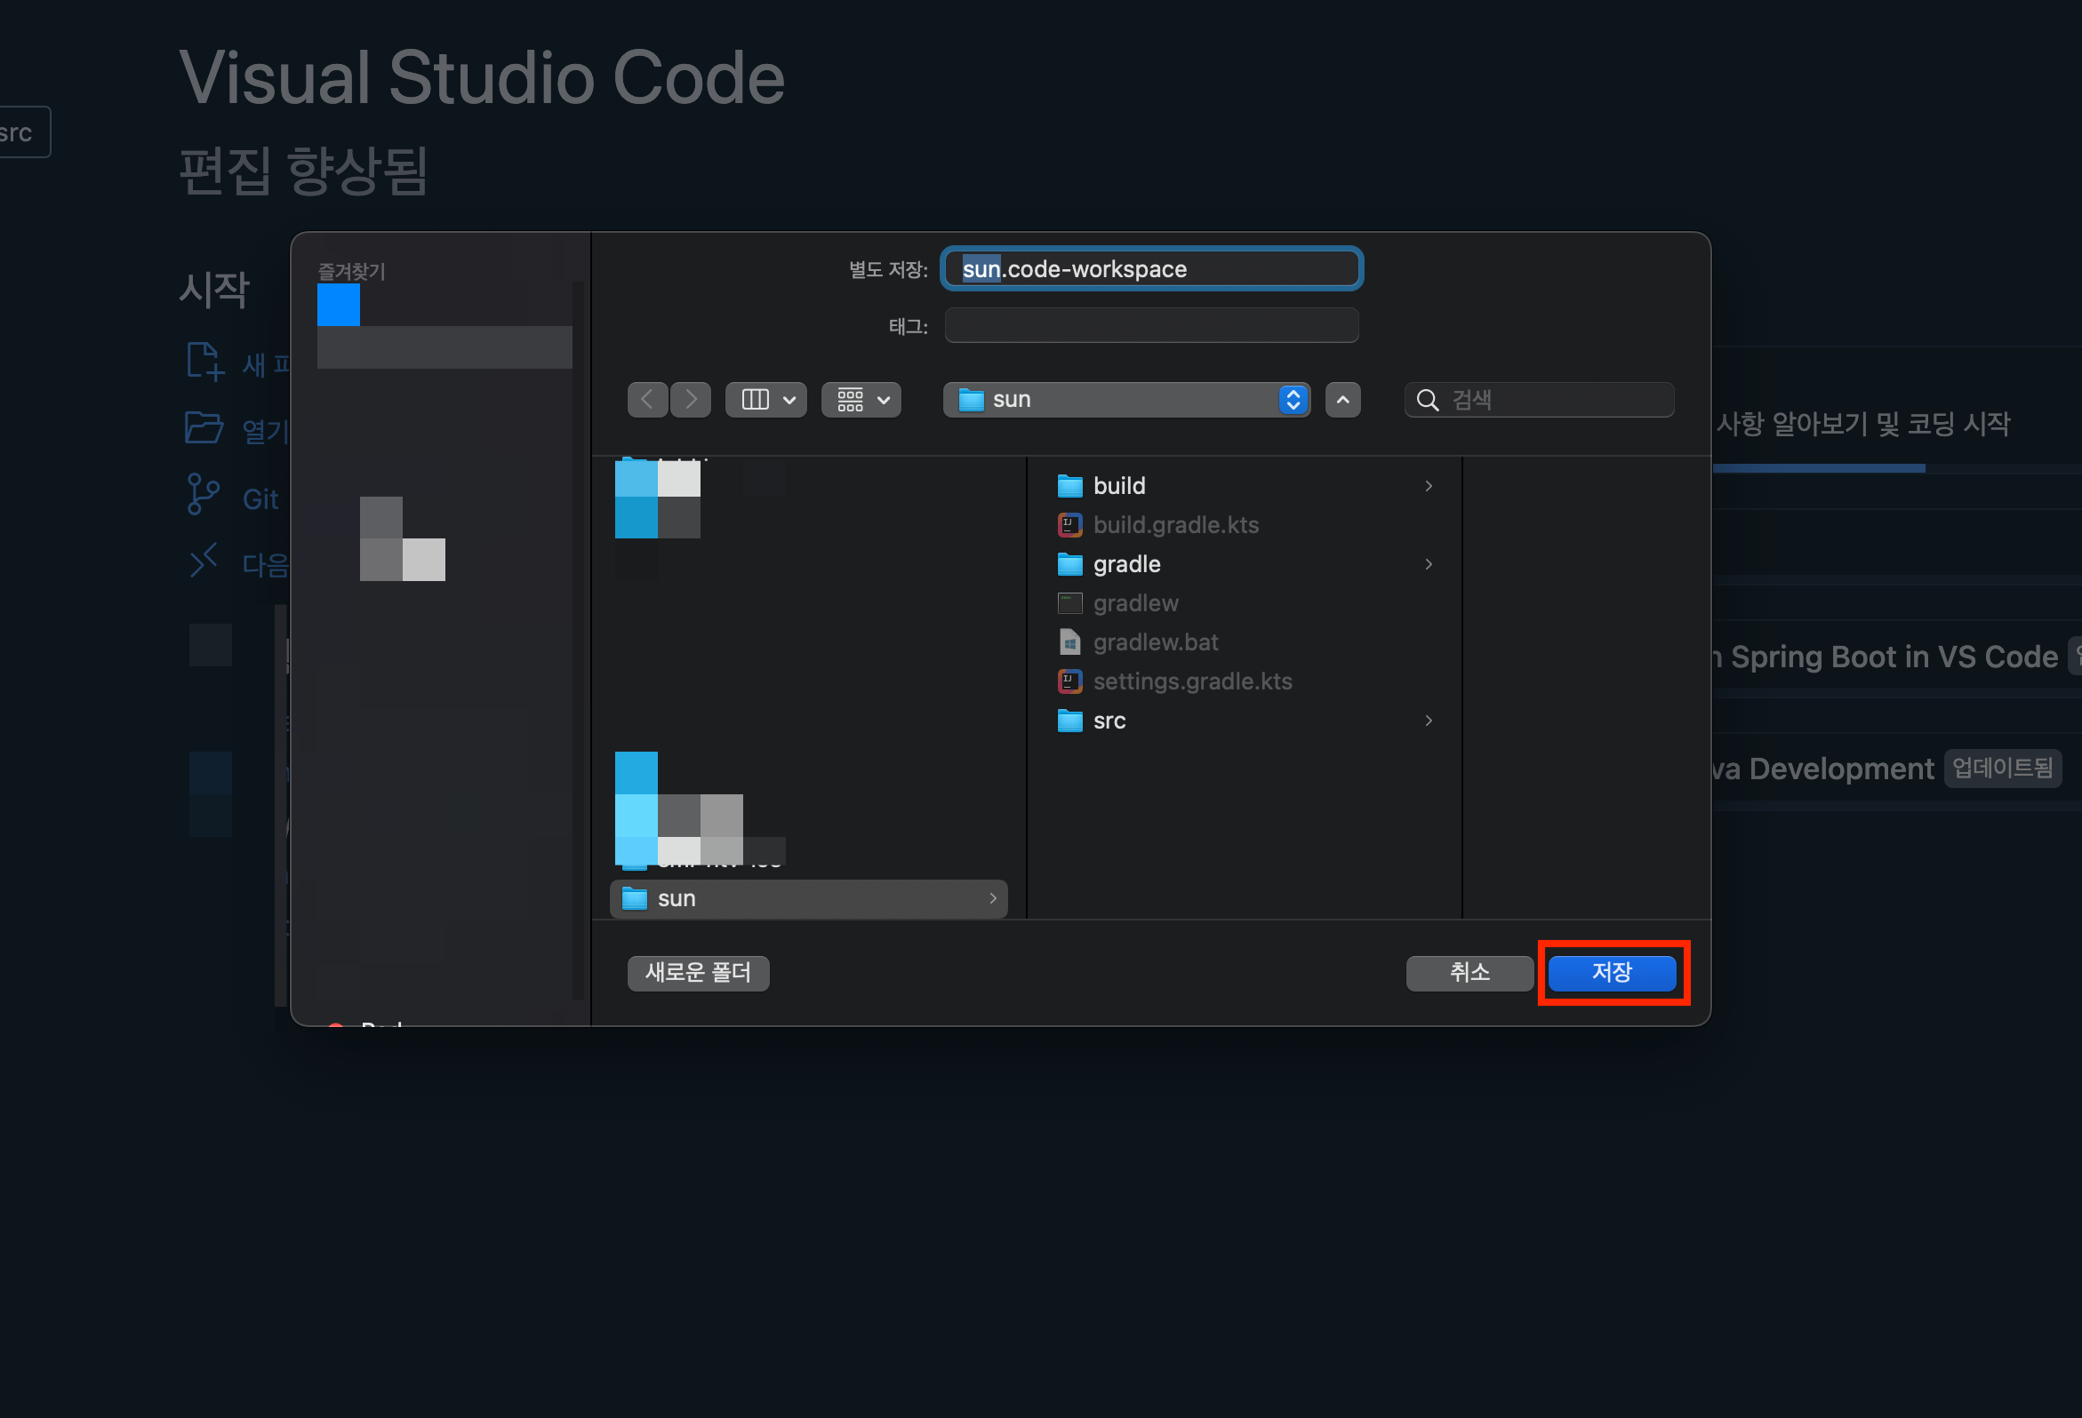Click the forward navigation arrow

(690, 399)
